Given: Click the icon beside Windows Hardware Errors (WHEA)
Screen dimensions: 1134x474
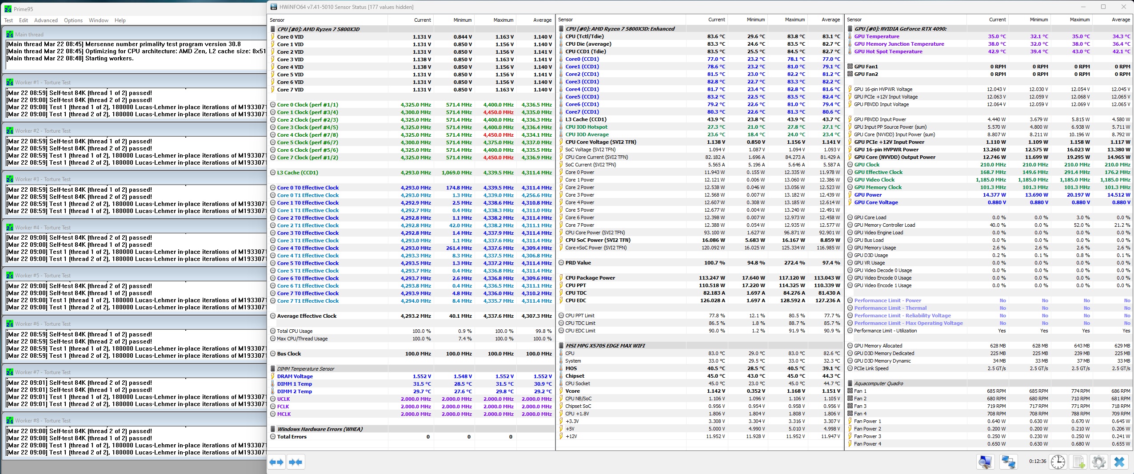Looking at the screenshot, I should pos(273,429).
